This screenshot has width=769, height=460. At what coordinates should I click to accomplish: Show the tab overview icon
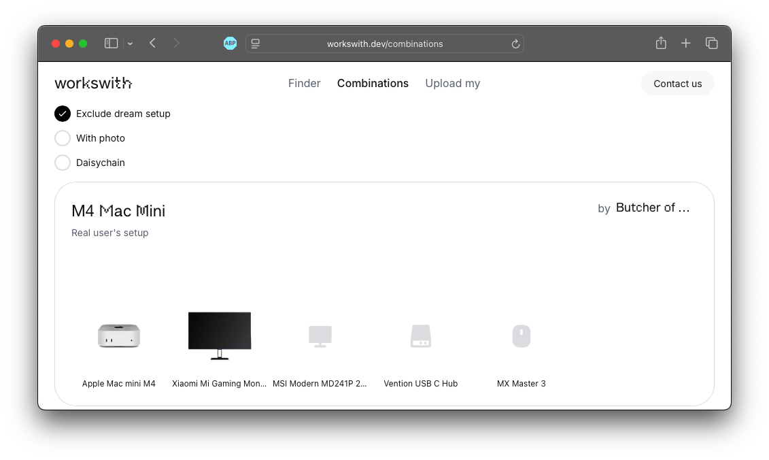click(x=712, y=44)
